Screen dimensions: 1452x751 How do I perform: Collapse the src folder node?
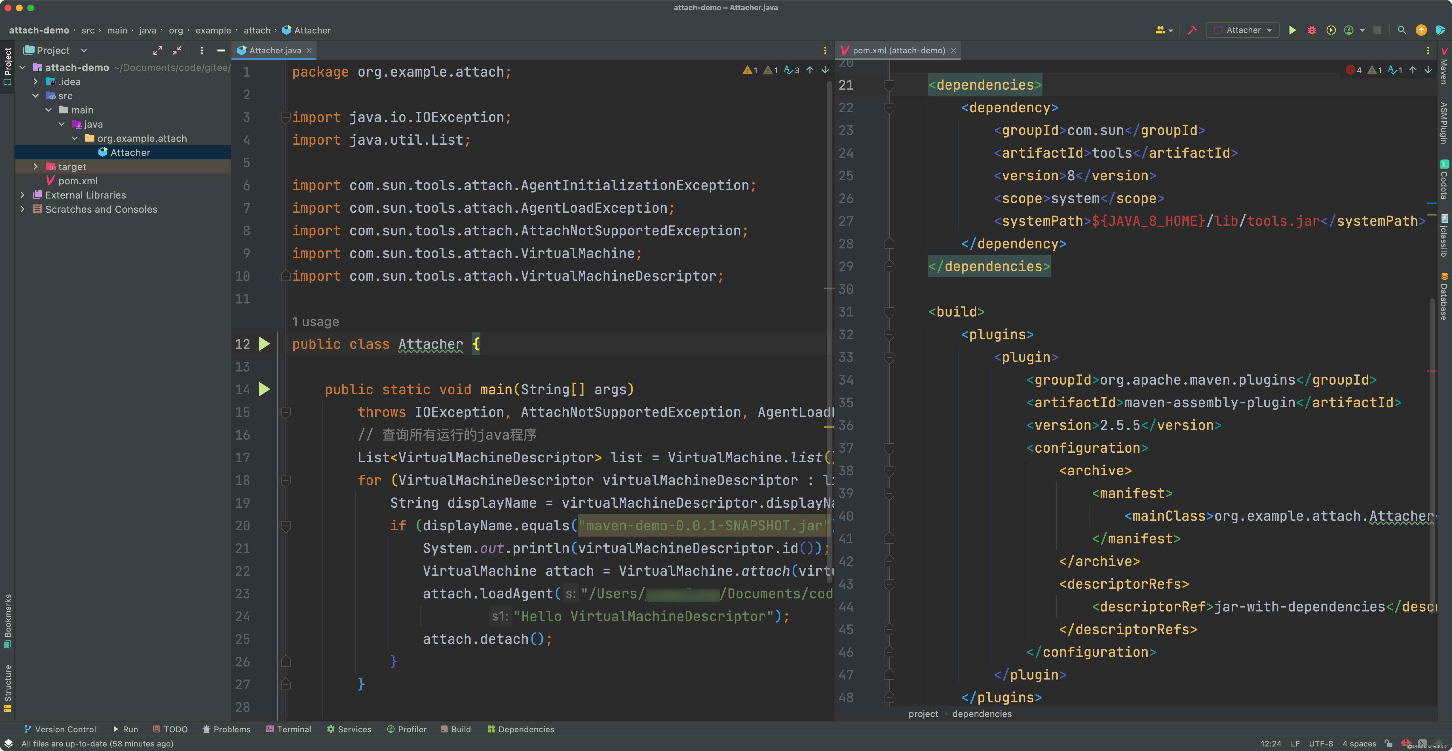click(x=35, y=96)
